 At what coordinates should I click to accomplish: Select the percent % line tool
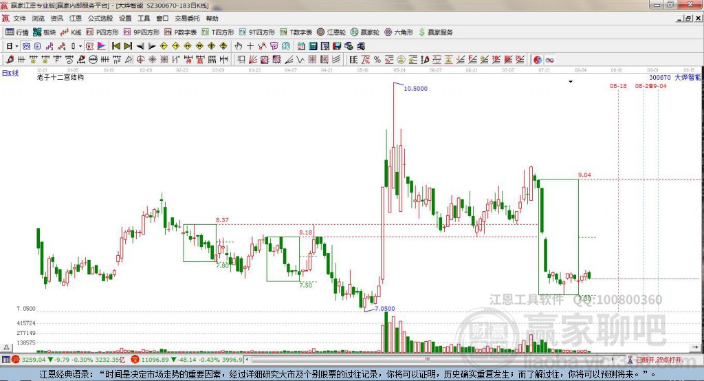[x=377, y=60]
